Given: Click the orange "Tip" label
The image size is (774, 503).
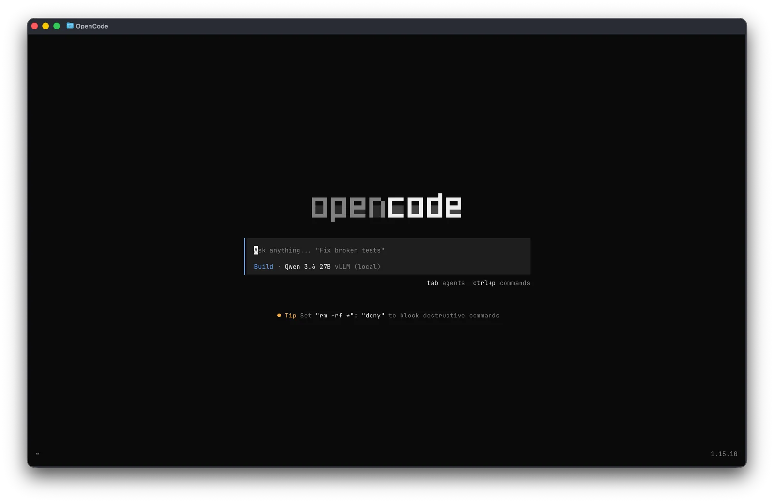Looking at the screenshot, I should tap(290, 316).
